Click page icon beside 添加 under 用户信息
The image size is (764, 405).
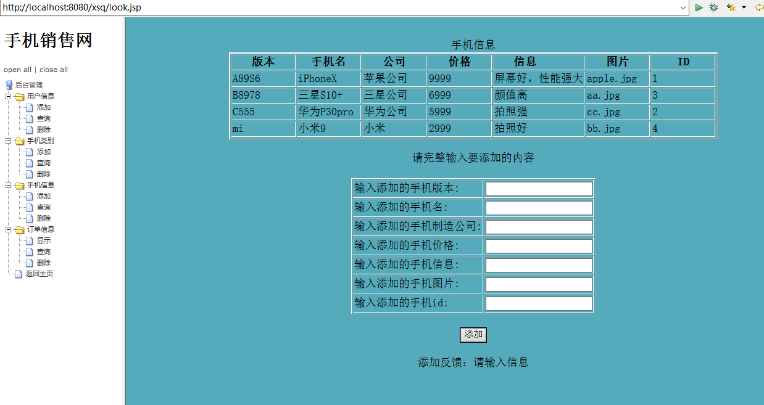tap(30, 107)
